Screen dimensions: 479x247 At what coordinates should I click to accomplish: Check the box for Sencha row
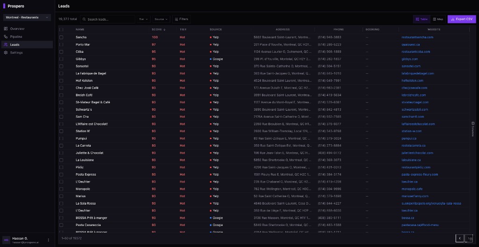coord(61,37)
